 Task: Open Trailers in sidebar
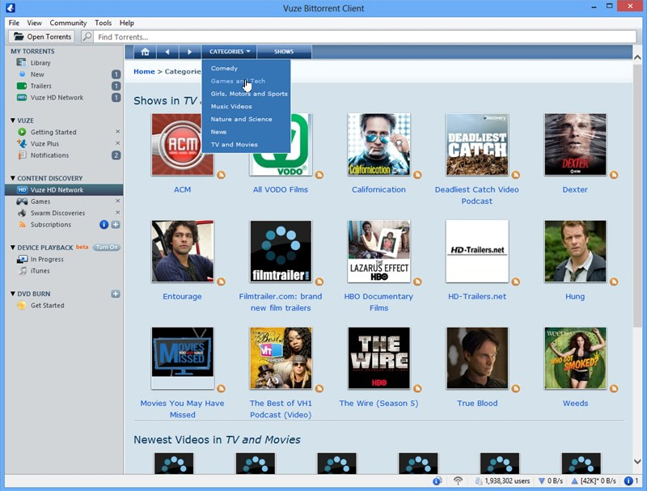coord(41,86)
